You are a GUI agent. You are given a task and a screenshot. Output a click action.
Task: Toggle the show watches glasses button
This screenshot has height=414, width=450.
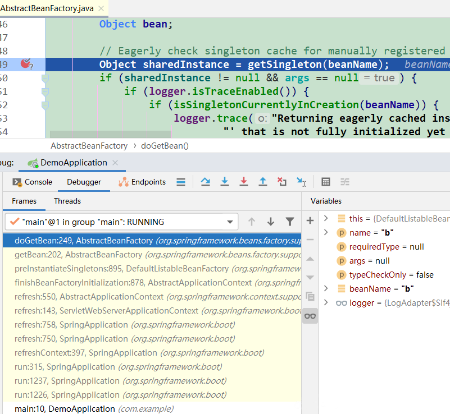[x=310, y=316]
